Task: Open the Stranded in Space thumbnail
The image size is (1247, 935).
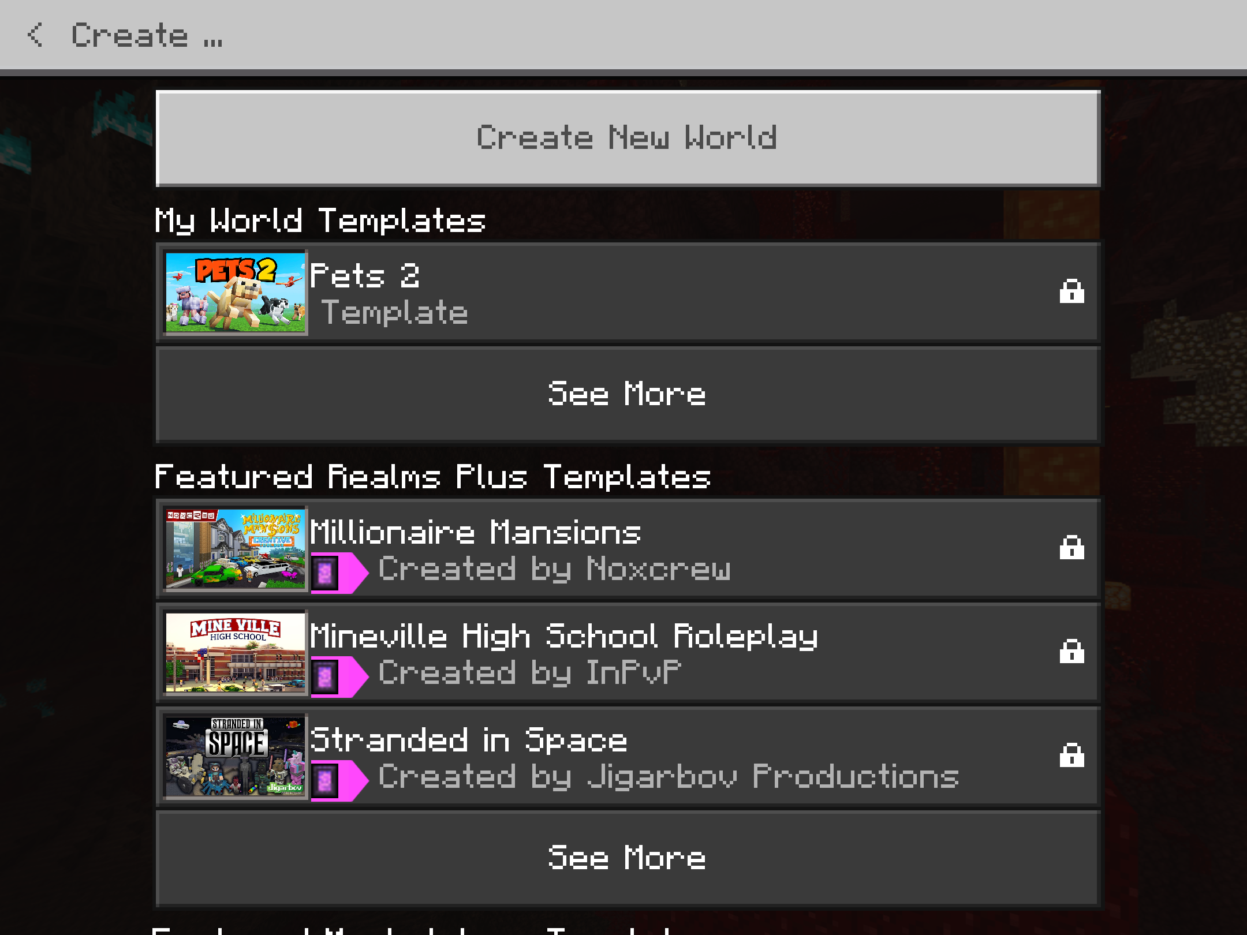Action: pos(235,756)
